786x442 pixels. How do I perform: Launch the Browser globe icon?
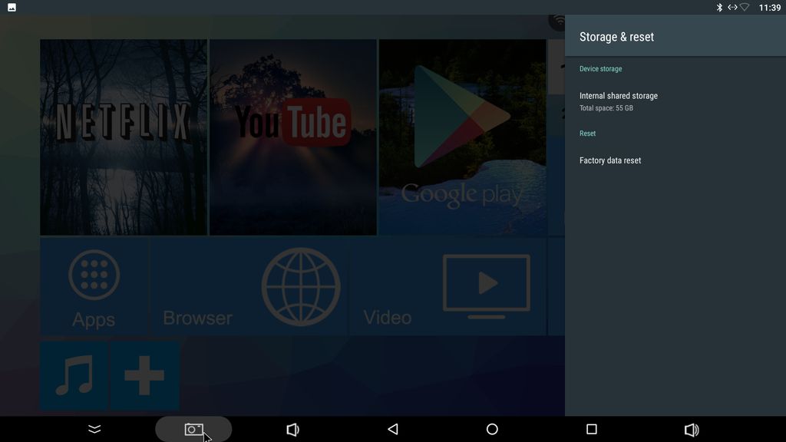[x=300, y=287]
